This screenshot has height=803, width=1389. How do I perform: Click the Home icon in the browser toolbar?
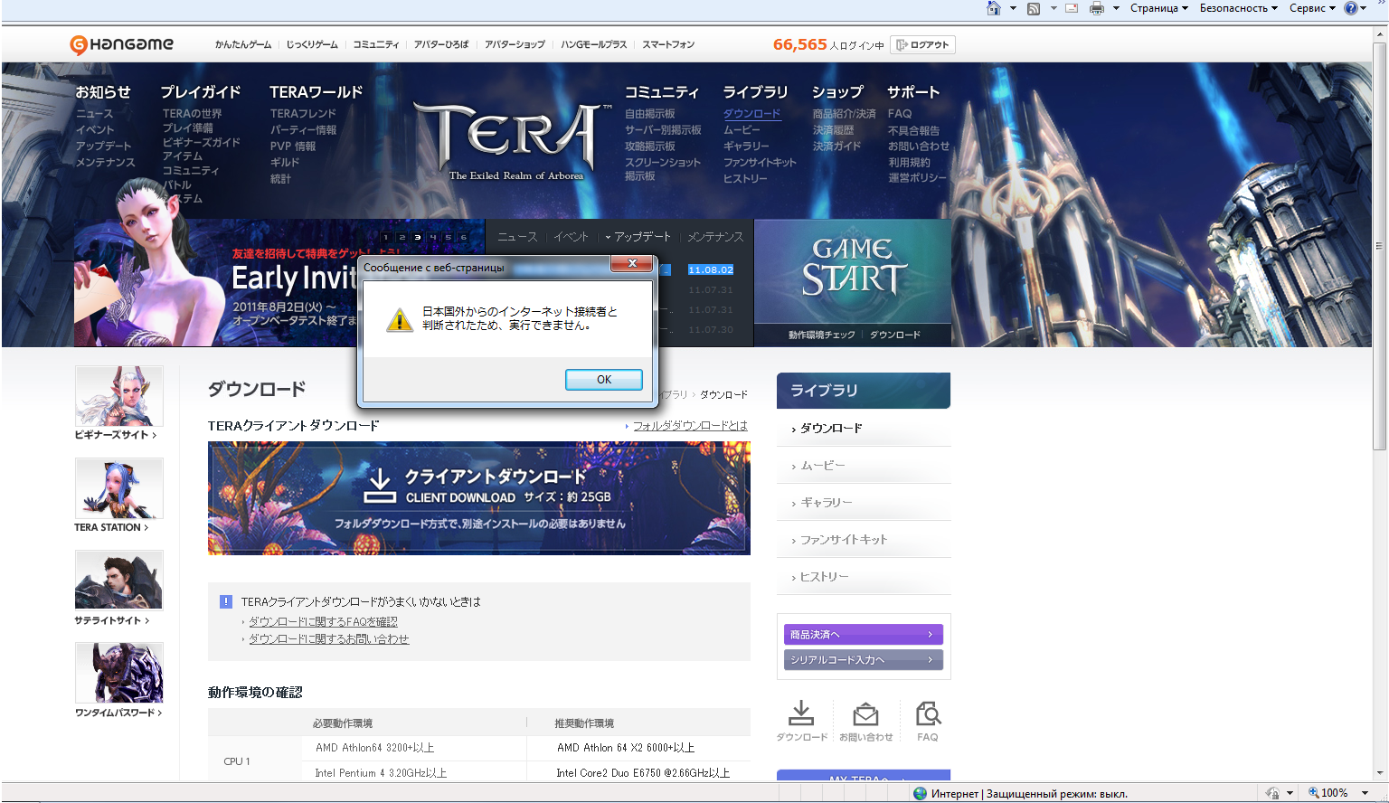click(x=994, y=8)
